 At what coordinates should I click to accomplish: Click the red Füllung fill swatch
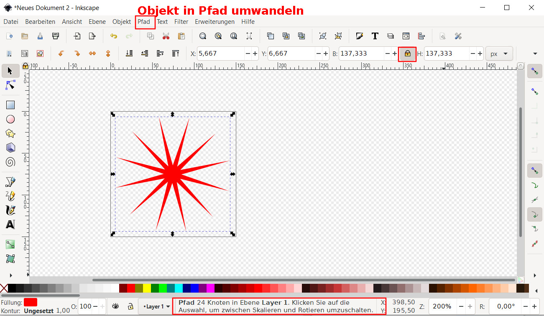point(31,302)
